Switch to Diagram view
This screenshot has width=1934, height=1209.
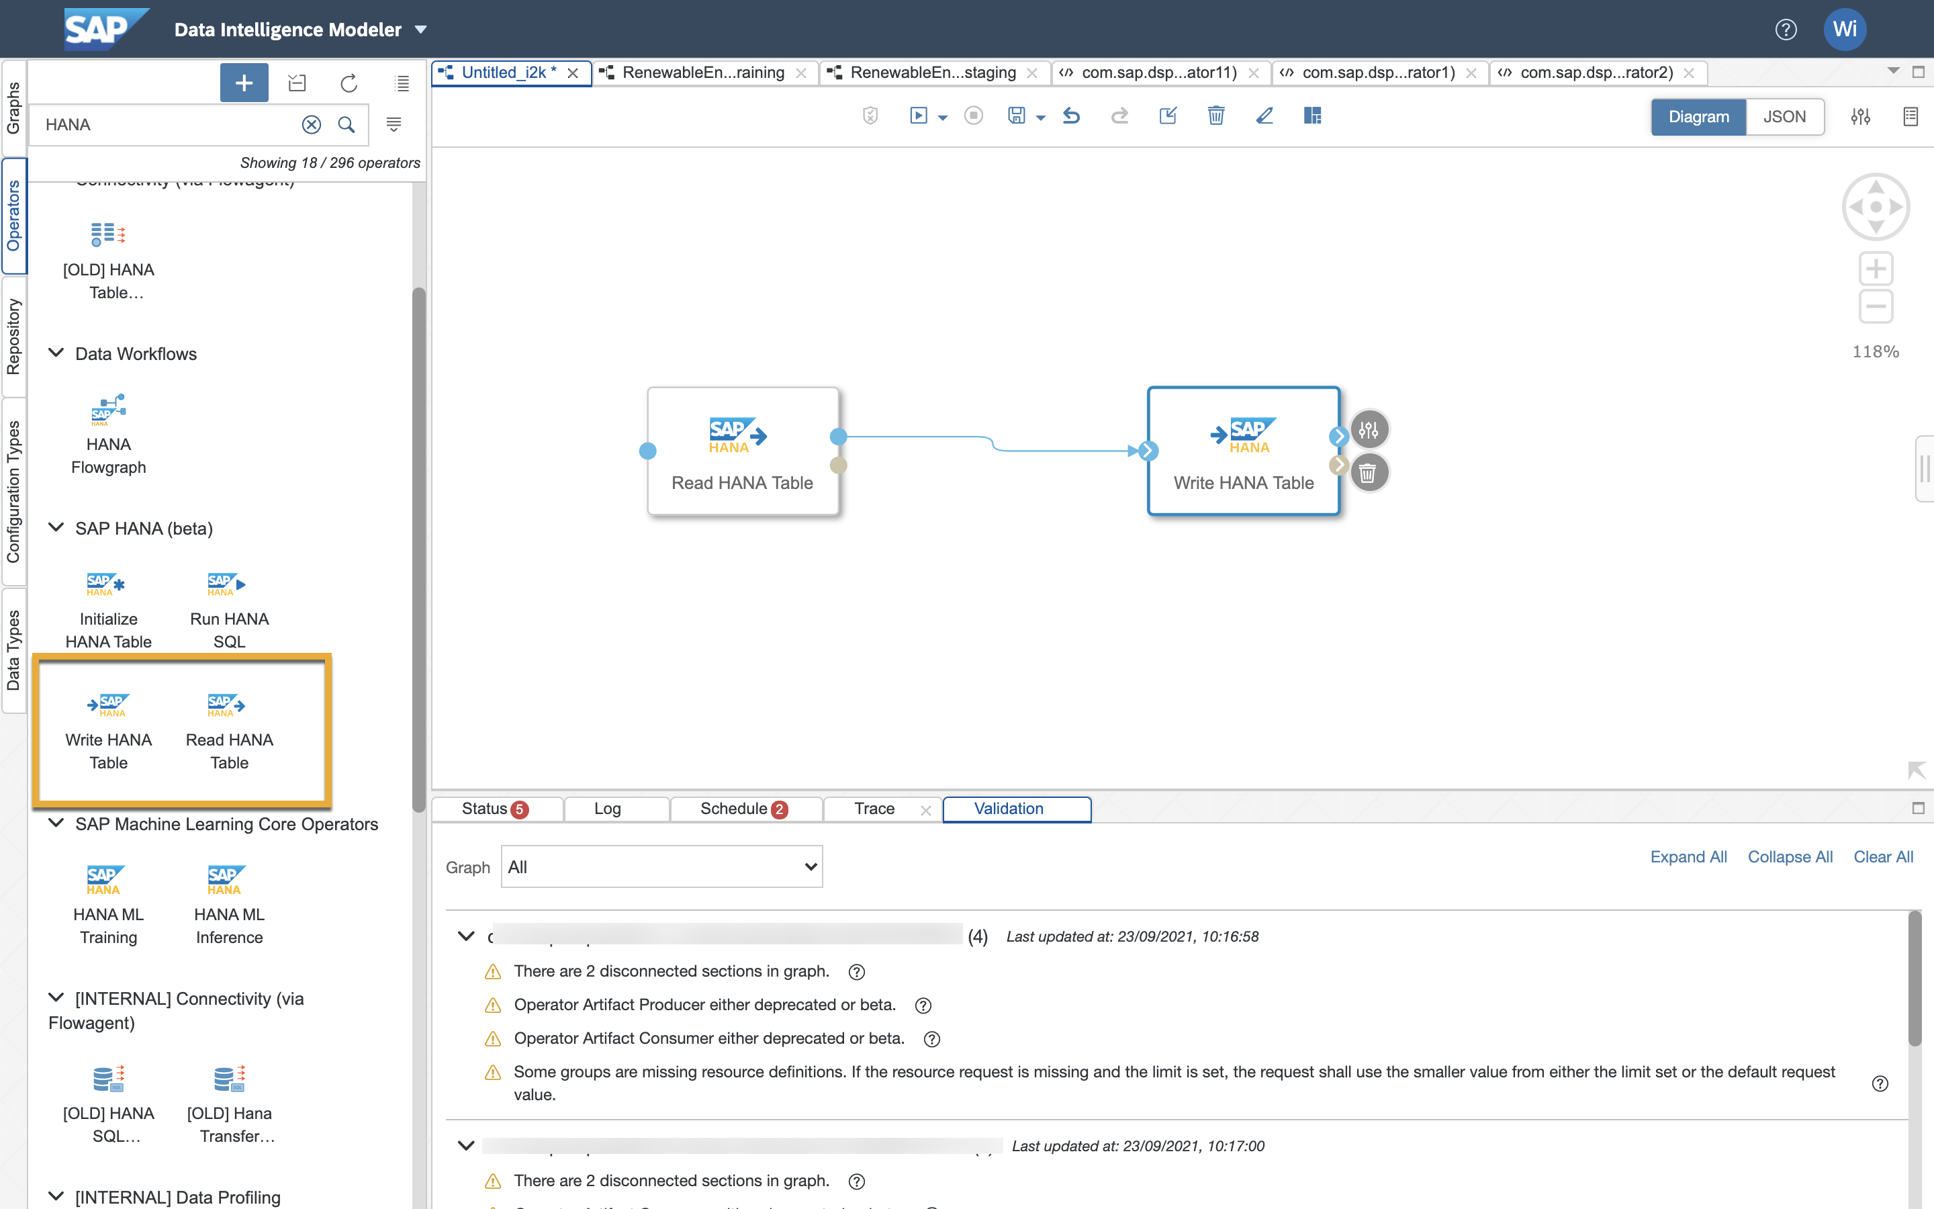click(x=1698, y=117)
